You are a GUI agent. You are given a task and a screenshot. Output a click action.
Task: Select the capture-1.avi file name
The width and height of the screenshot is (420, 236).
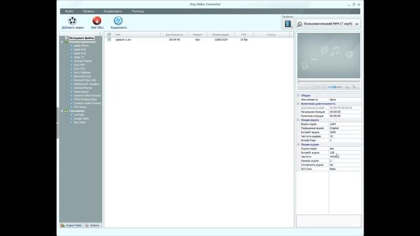pyautogui.click(x=123, y=39)
